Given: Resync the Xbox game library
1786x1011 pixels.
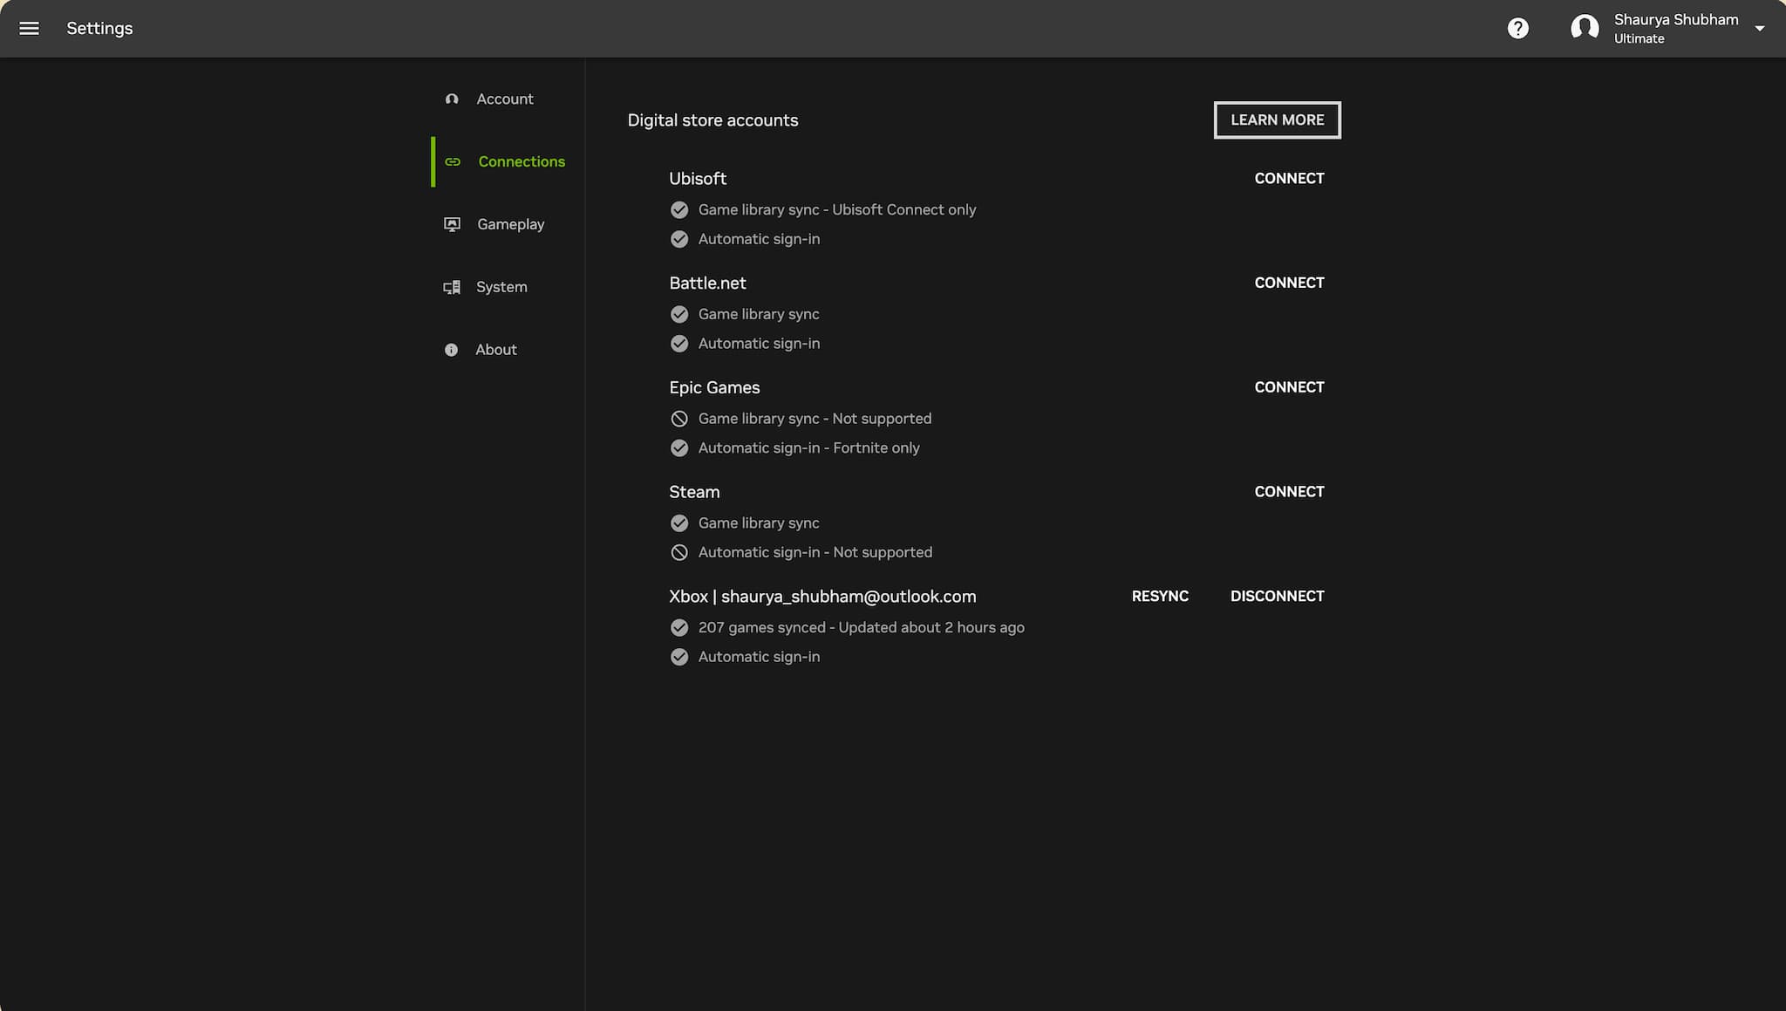Looking at the screenshot, I should (1160, 597).
